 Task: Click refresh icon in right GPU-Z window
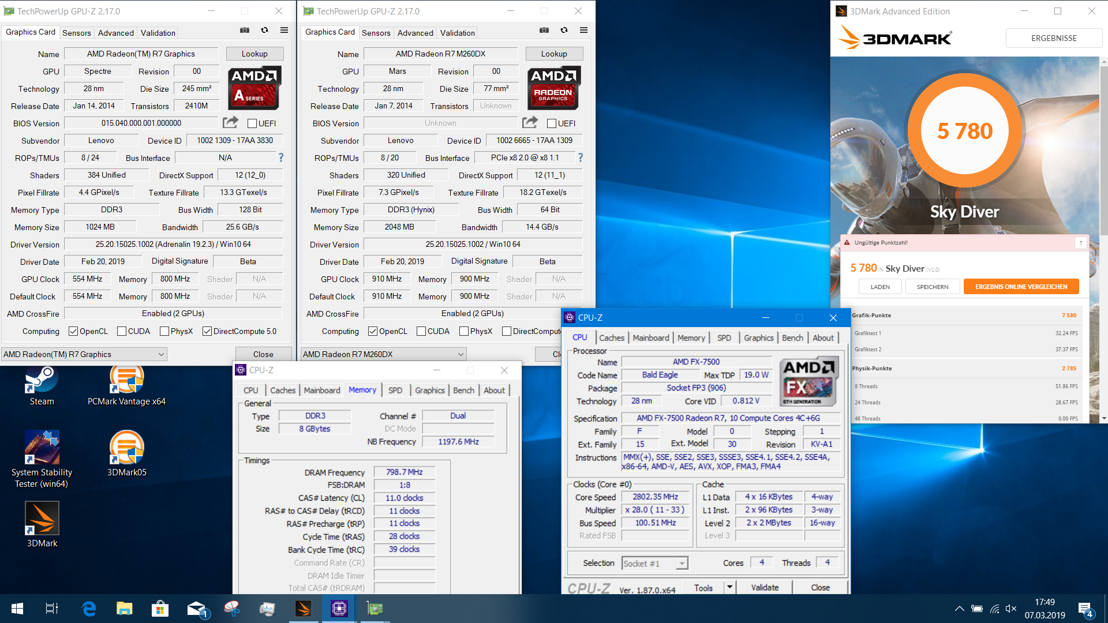(564, 31)
